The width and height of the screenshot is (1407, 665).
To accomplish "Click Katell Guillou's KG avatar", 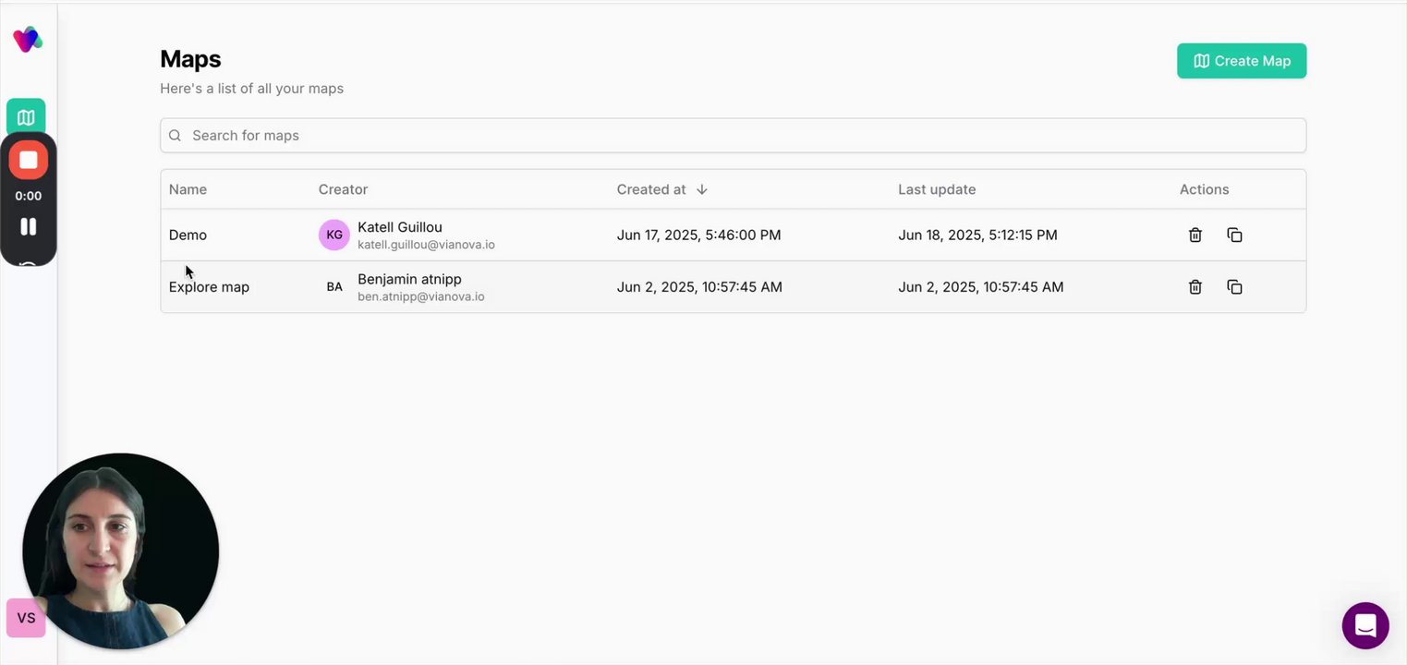I will click(x=334, y=235).
